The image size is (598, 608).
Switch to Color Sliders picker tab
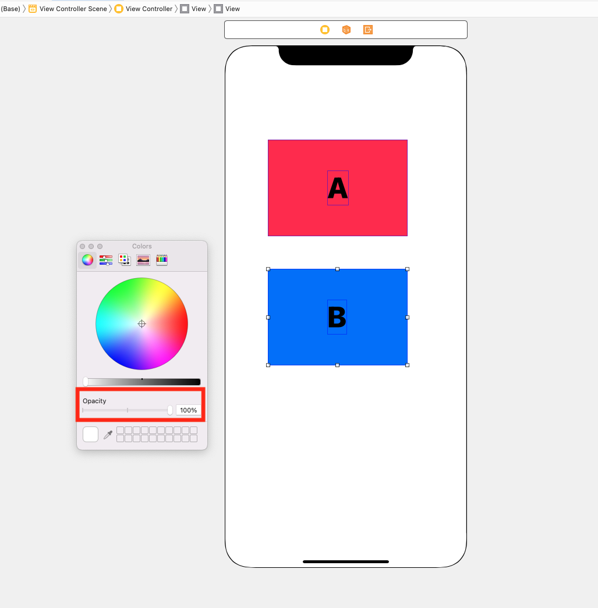tap(105, 260)
